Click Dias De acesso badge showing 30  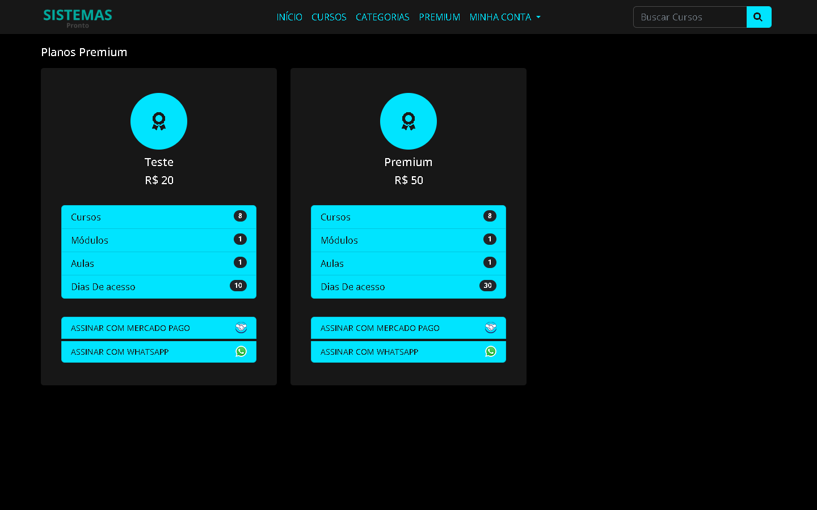[x=487, y=286]
